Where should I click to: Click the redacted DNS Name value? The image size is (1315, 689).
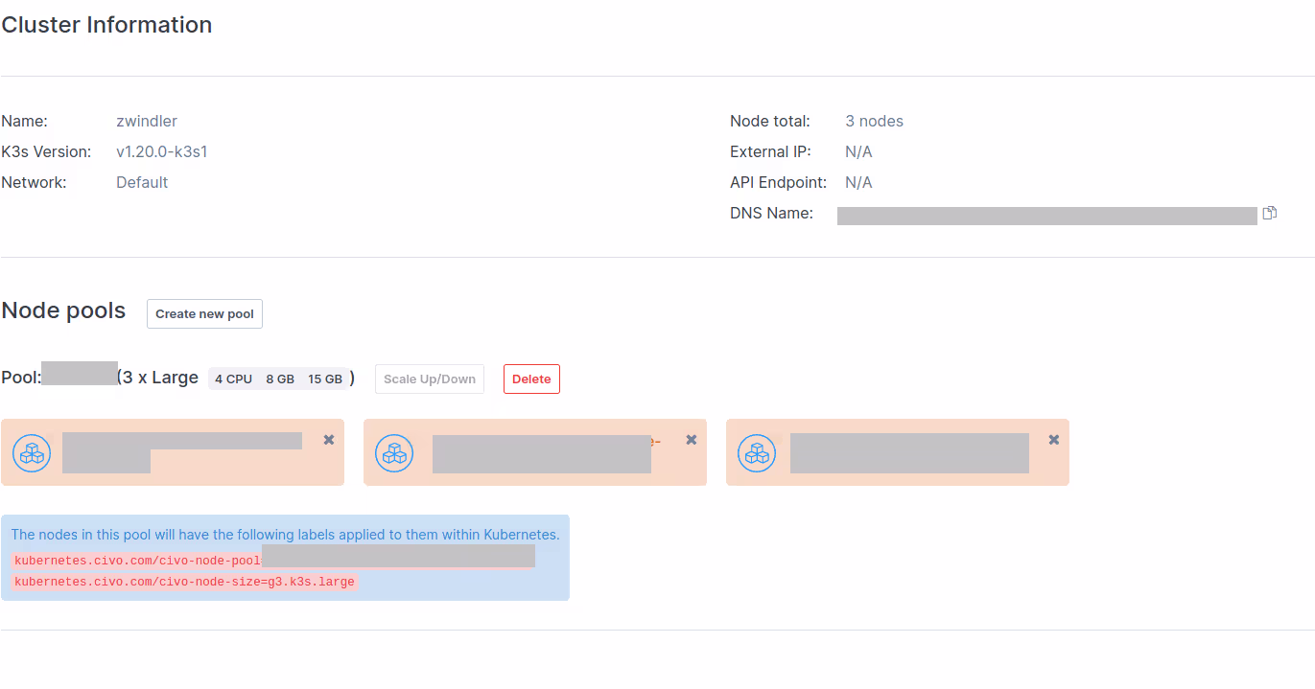pyautogui.click(x=1046, y=216)
